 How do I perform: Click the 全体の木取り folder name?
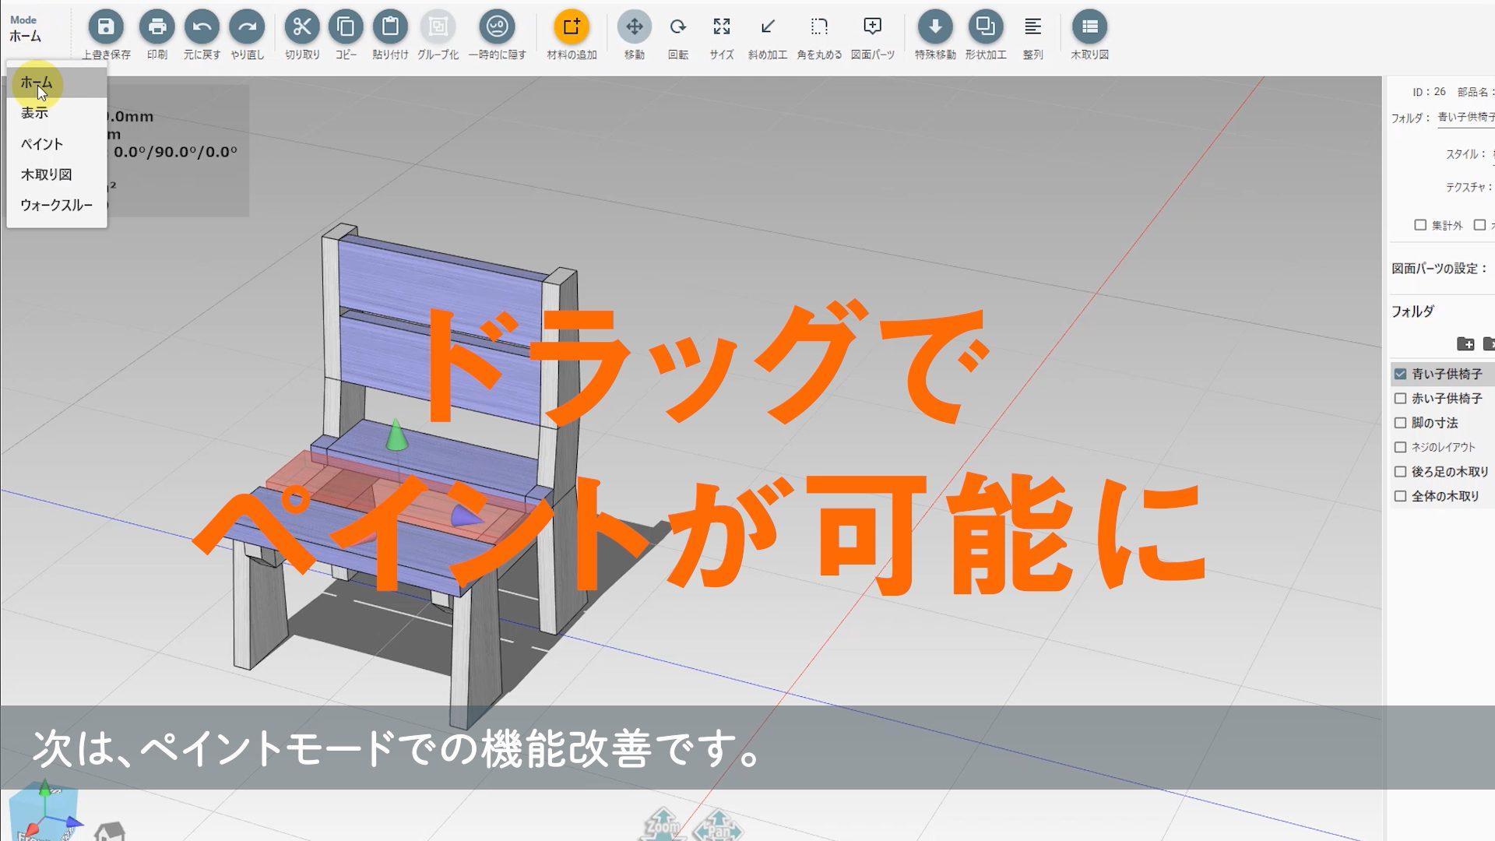click(1445, 496)
